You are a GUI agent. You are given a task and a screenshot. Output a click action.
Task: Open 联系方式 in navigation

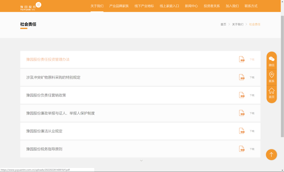pos(251,6)
